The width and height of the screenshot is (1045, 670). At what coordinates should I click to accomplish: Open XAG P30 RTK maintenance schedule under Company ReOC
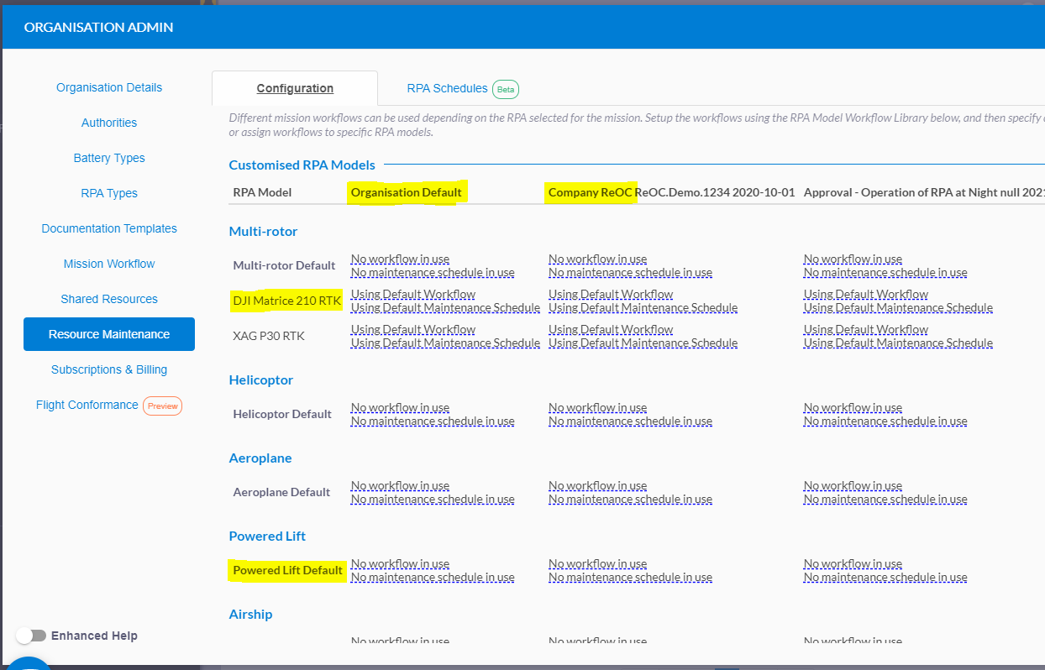(643, 343)
